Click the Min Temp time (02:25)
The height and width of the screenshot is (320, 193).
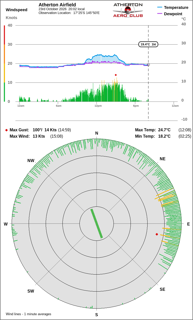click(185, 136)
